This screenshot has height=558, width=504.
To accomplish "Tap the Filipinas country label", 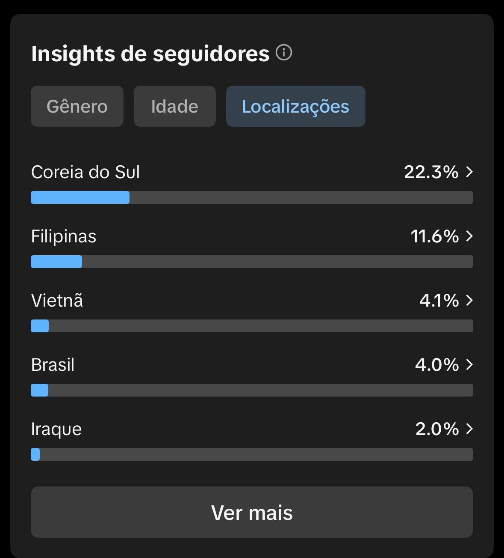I will [64, 236].
